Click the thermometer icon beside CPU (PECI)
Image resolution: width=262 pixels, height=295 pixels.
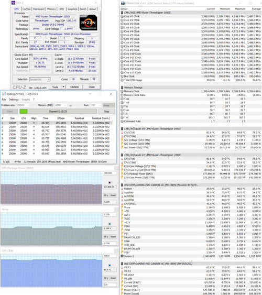122,204
